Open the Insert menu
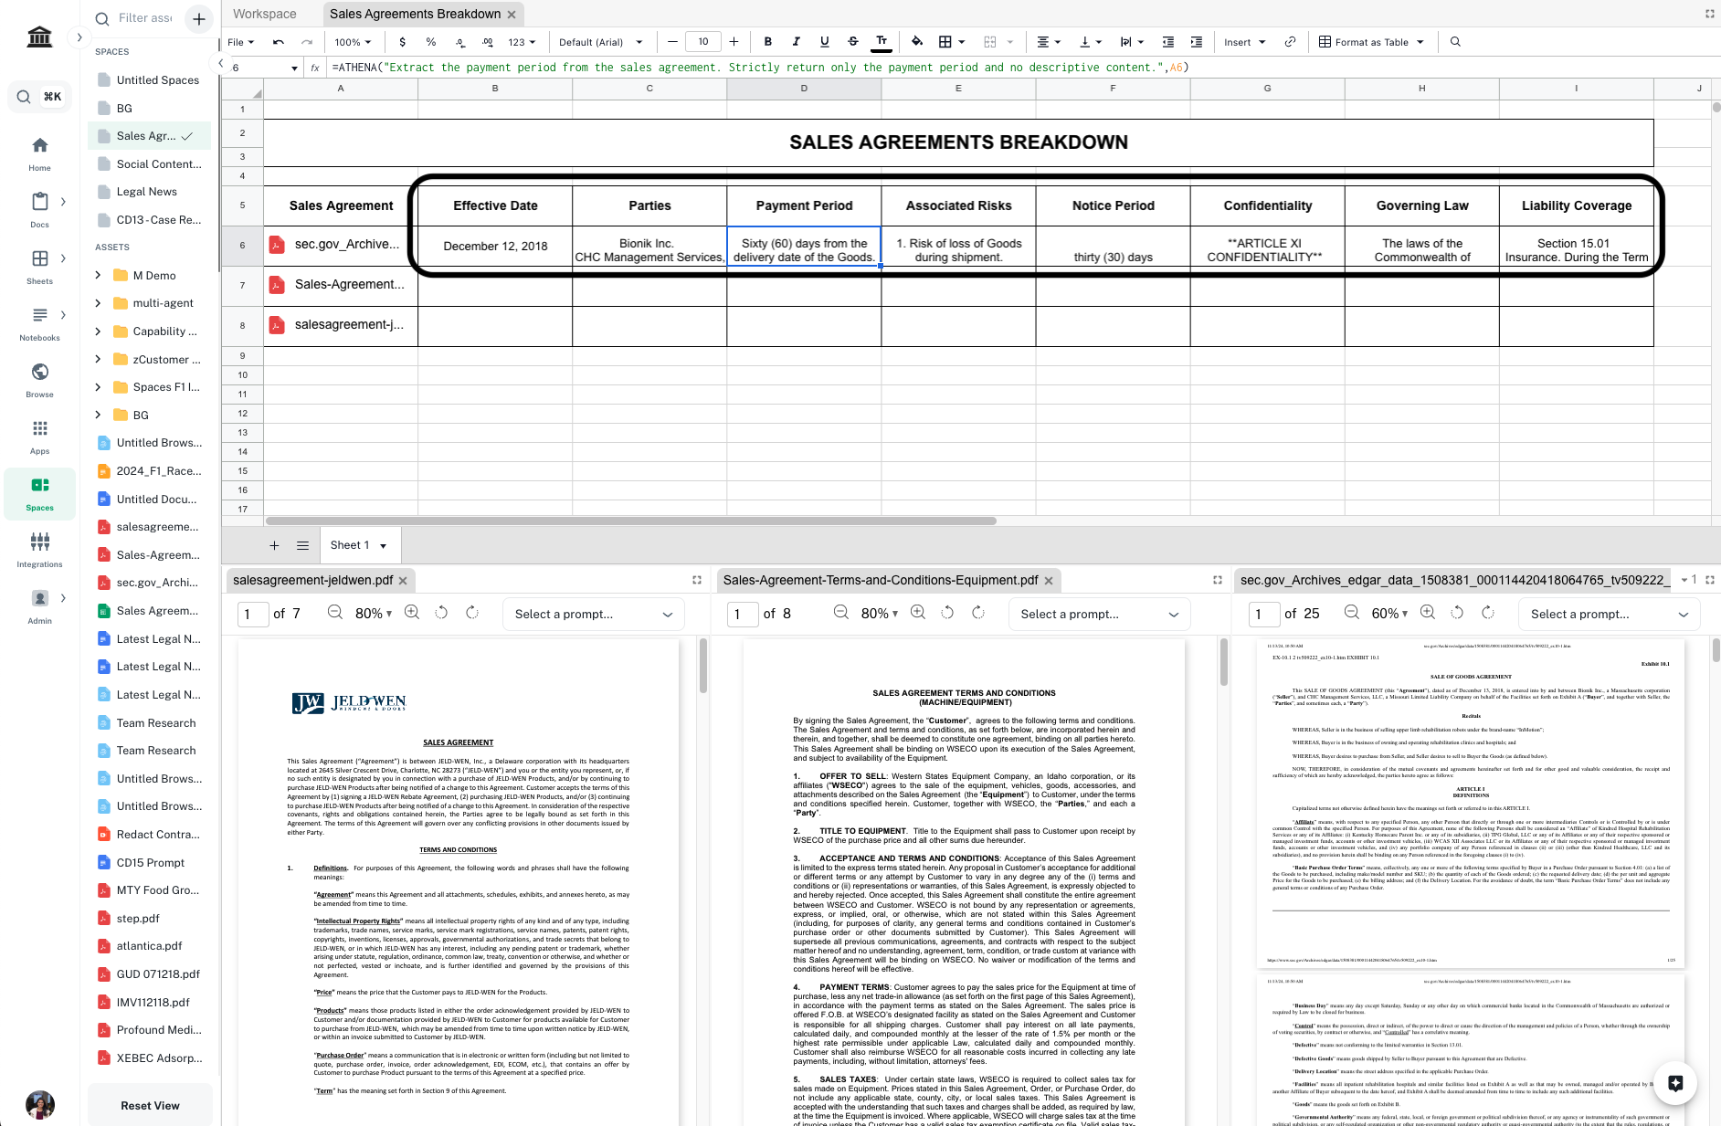This screenshot has height=1126, width=1721. click(x=1245, y=42)
